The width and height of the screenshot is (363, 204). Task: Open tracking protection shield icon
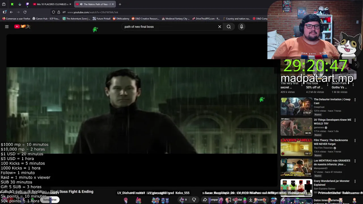tap(53, 12)
